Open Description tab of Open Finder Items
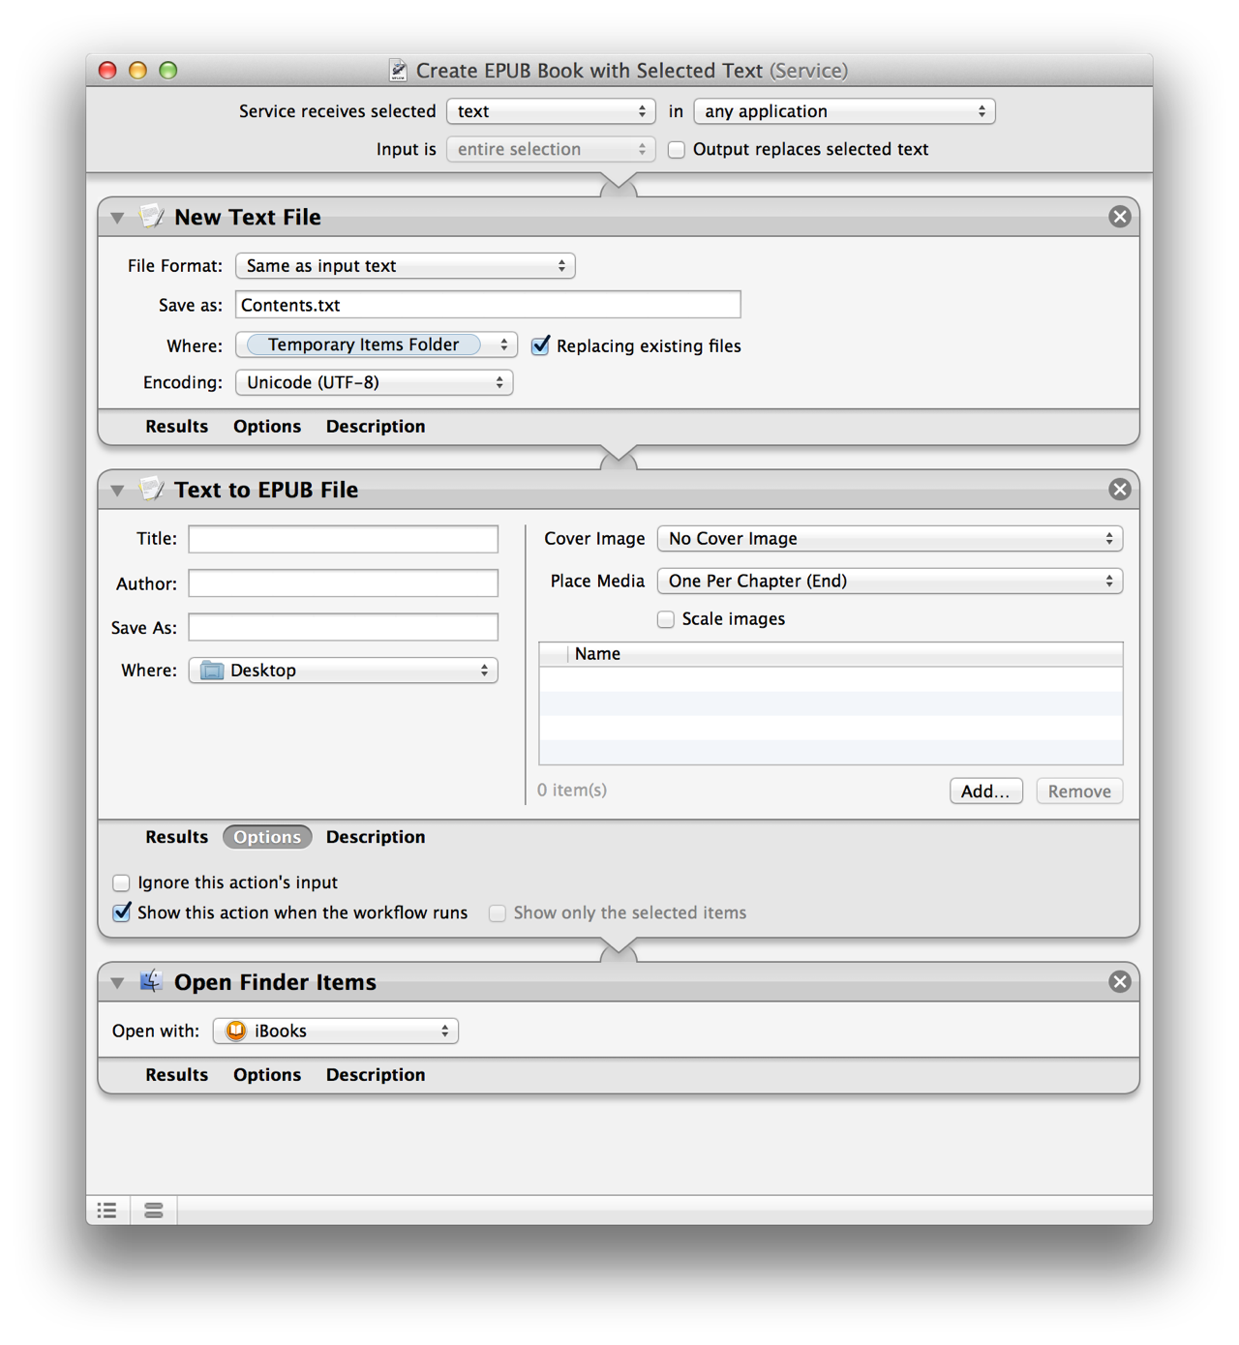The height and width of the screenshot is (1345, 1239). [x=376, y=1074]
